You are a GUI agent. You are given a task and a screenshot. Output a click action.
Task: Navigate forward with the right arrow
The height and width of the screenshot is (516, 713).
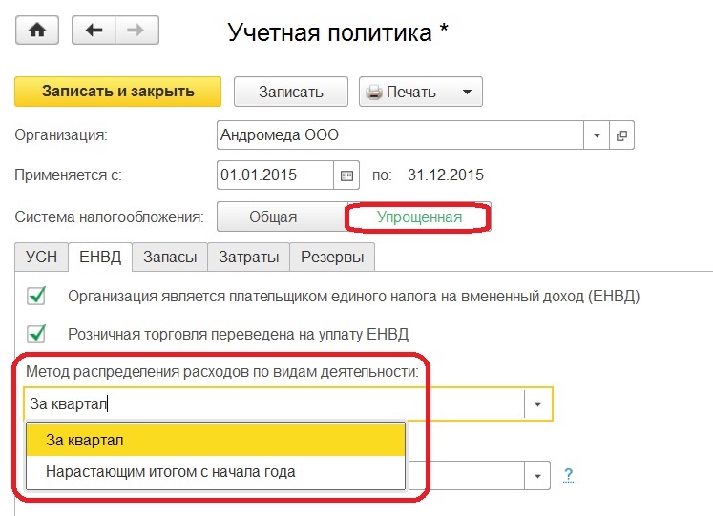click(137, 30)
